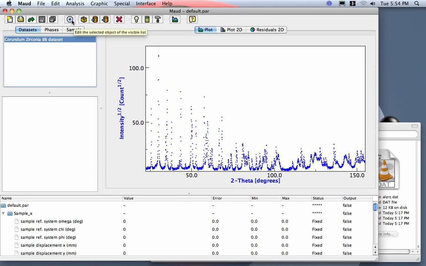Click Fixed status of omega row
The width and height of the screenshot is (426, 266).
pyautogui.click(x=317, y=221)
